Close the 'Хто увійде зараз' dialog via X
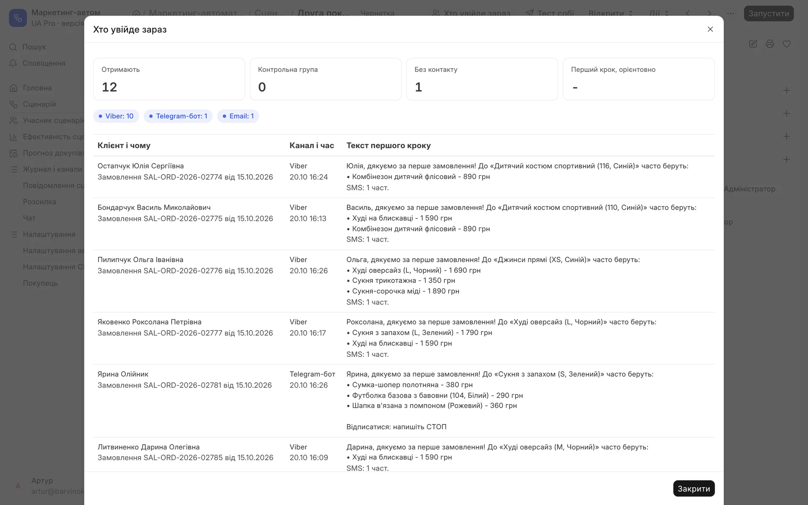 710,29
